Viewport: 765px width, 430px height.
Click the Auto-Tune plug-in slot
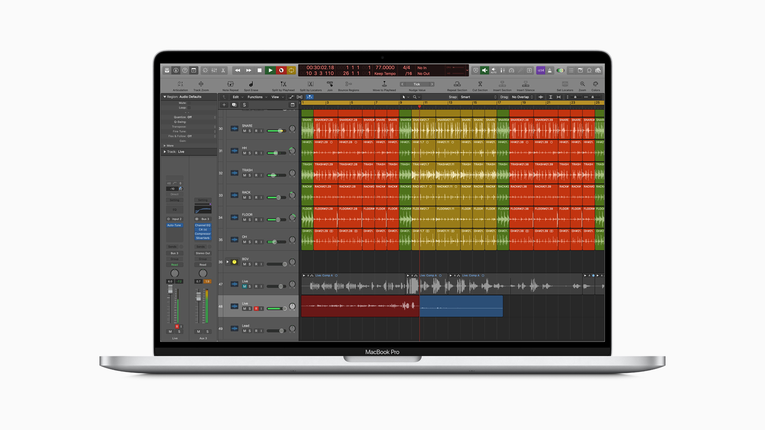click(x=174, y=226)
